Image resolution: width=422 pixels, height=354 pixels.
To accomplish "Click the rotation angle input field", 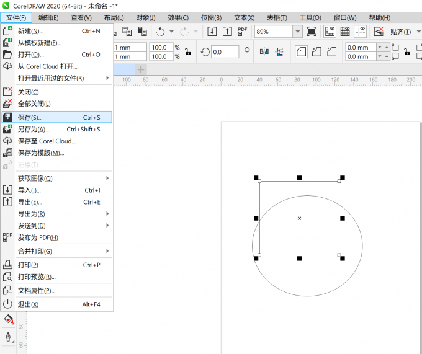I will tap(226, 52).
